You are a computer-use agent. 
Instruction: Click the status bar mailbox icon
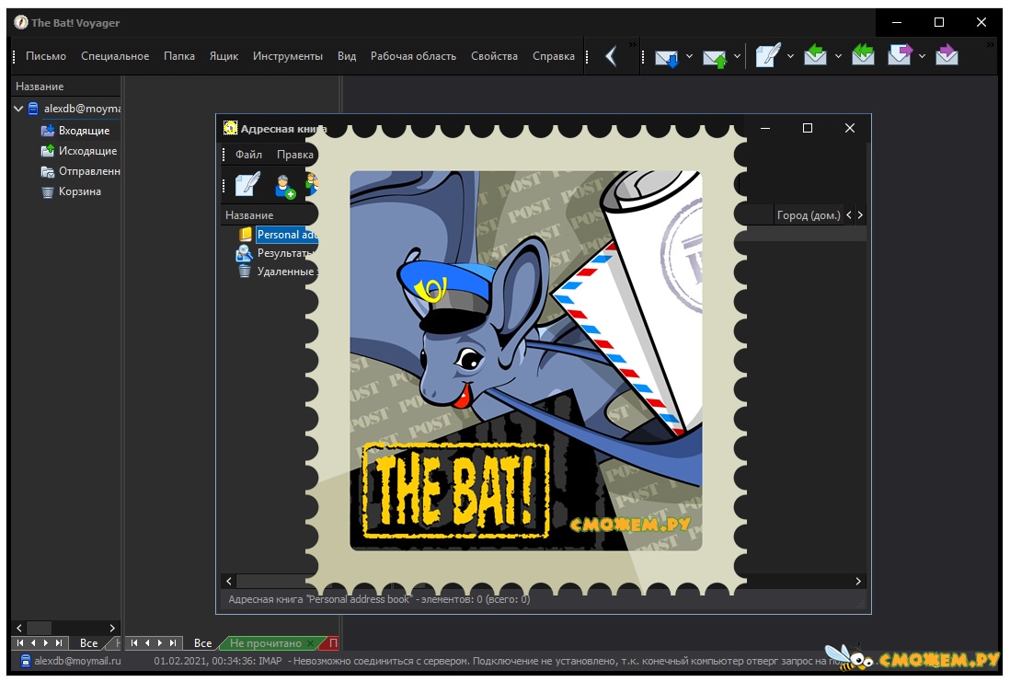point(25,661)
